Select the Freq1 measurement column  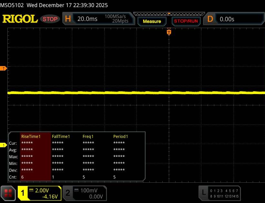coord(88,137)
